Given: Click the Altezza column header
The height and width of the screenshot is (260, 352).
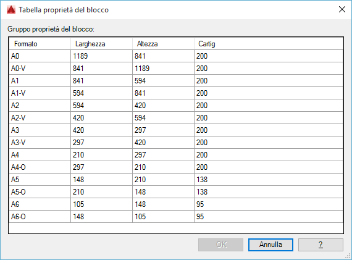Looking at the screenshot, I should pos(163,44).
